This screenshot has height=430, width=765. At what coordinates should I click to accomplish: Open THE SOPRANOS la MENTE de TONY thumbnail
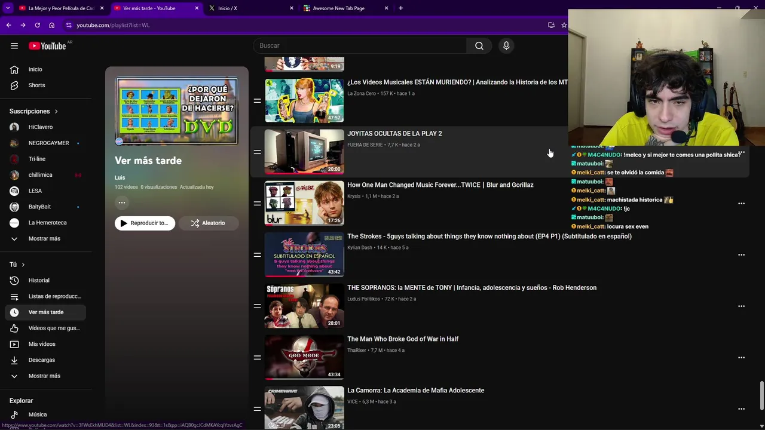(x=304, y=306)
